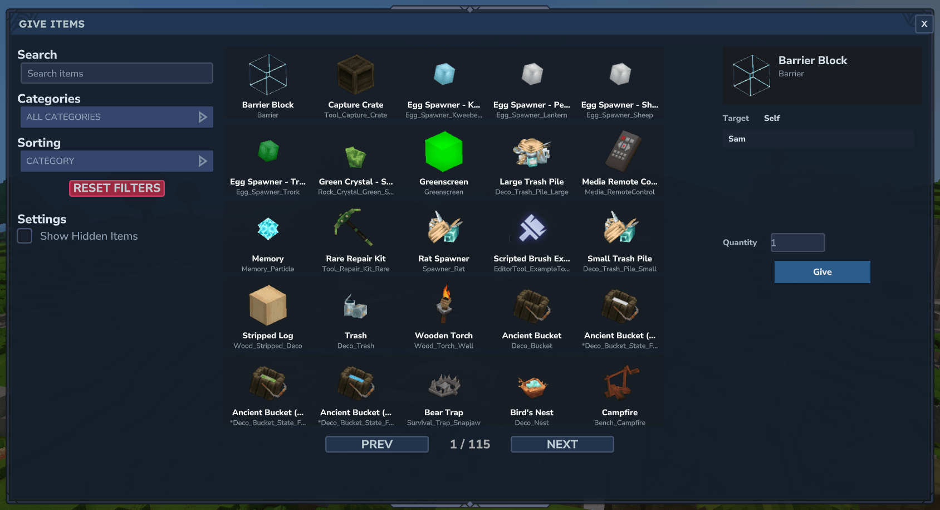Click the Quantity input box
940x510 pixels.
pos(797,242)
